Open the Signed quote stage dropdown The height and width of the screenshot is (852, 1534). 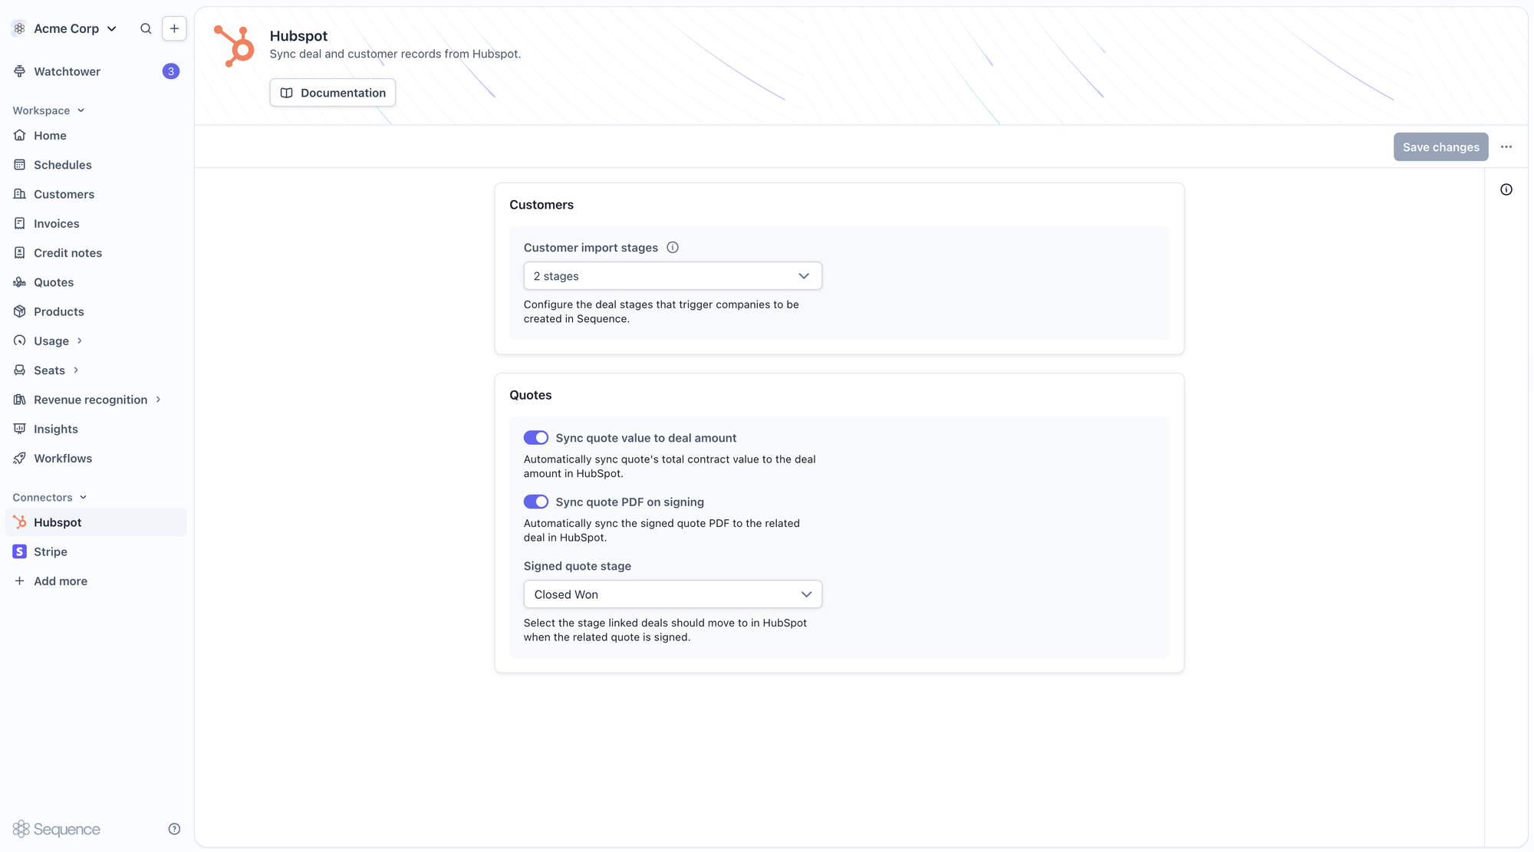click(x=673, y=594)
